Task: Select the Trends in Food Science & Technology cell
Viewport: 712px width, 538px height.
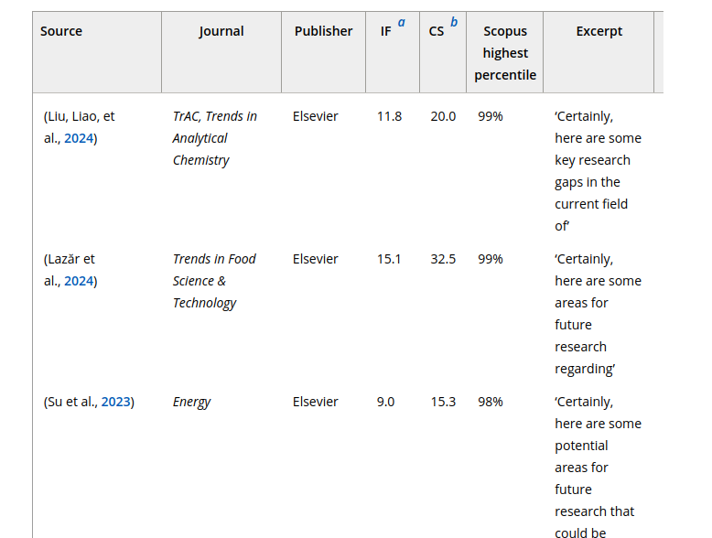Action: [214, 281]
